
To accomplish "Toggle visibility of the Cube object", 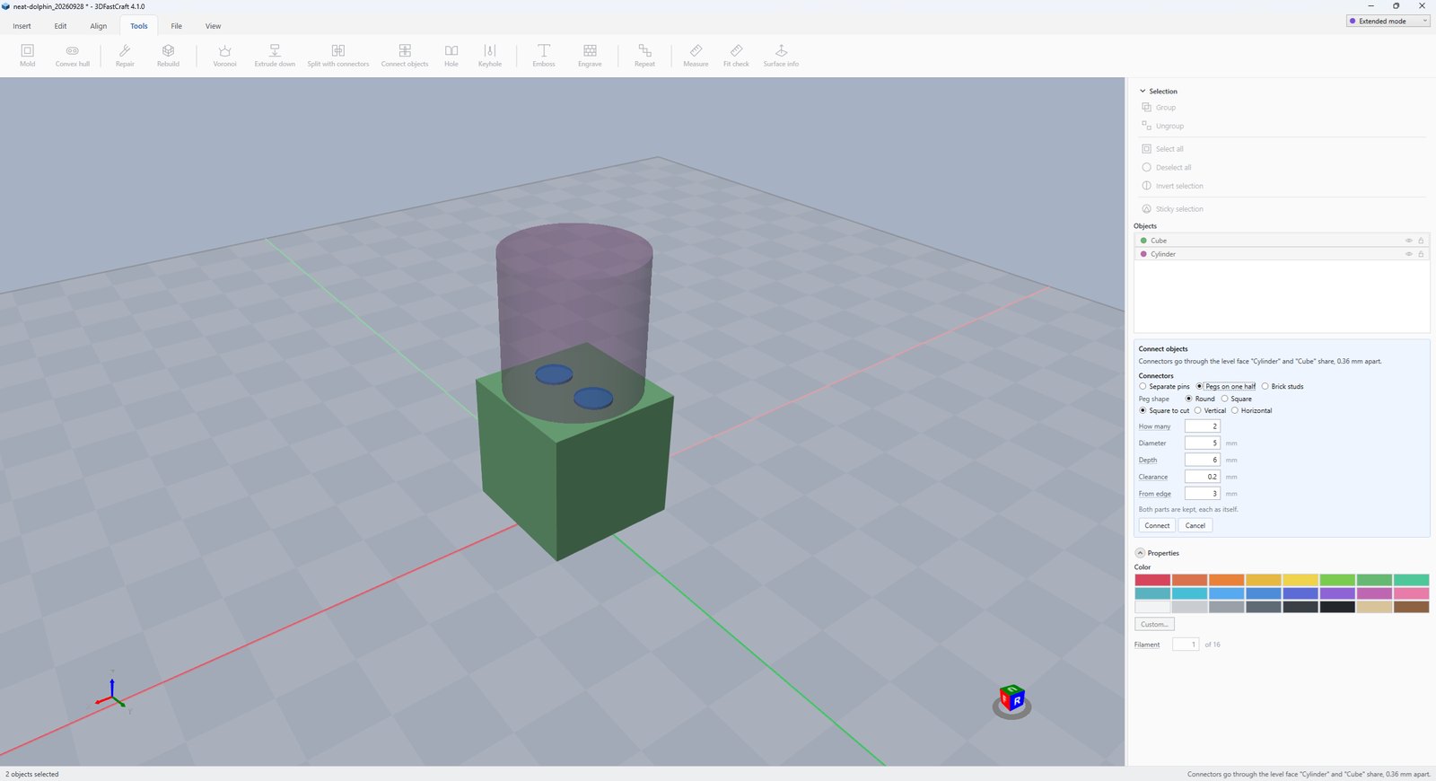I will coord(1408,241).
